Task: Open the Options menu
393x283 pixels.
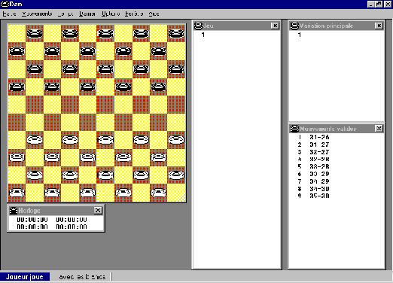Action: 111,14
